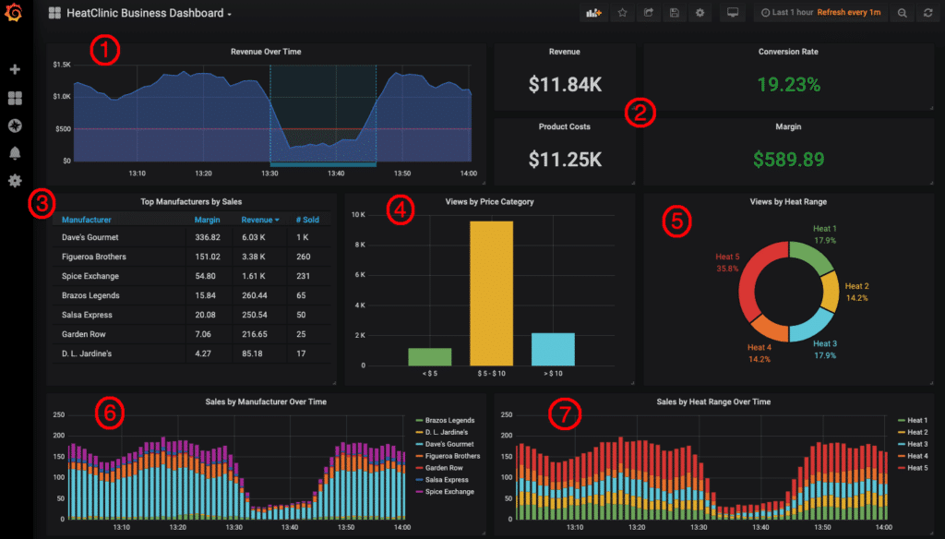Click the D. L. Jardine's table row name
This screenshot has width=945, height=539.
tap(86, 353)
